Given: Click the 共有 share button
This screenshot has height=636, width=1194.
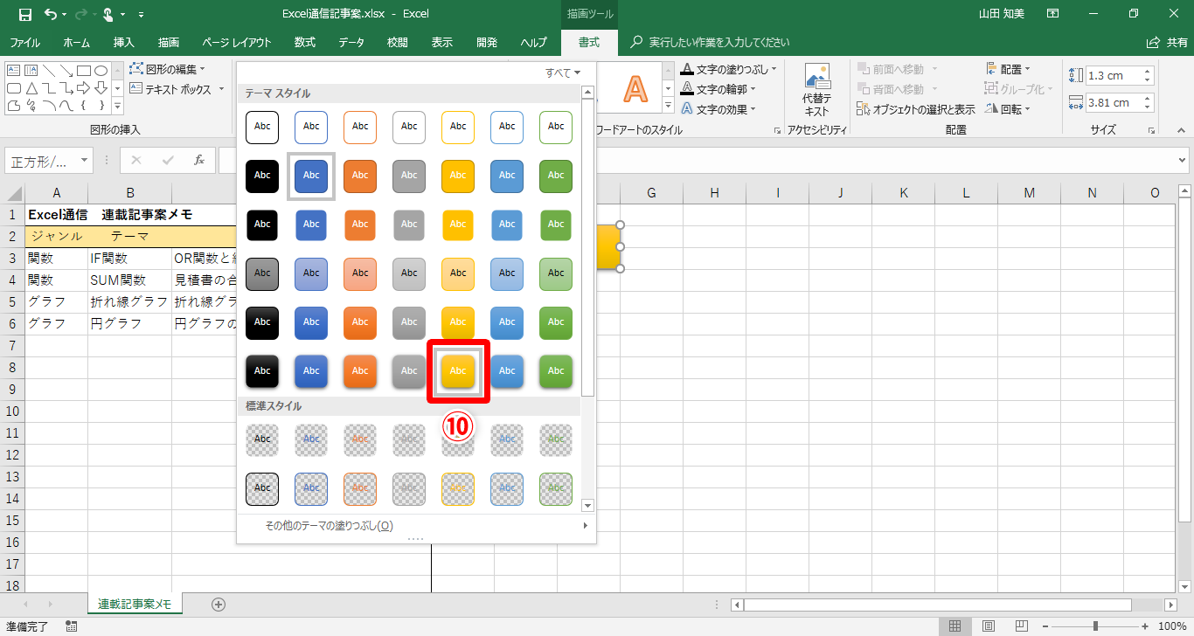Looking at the screenshot, I should pos(1167,42).
